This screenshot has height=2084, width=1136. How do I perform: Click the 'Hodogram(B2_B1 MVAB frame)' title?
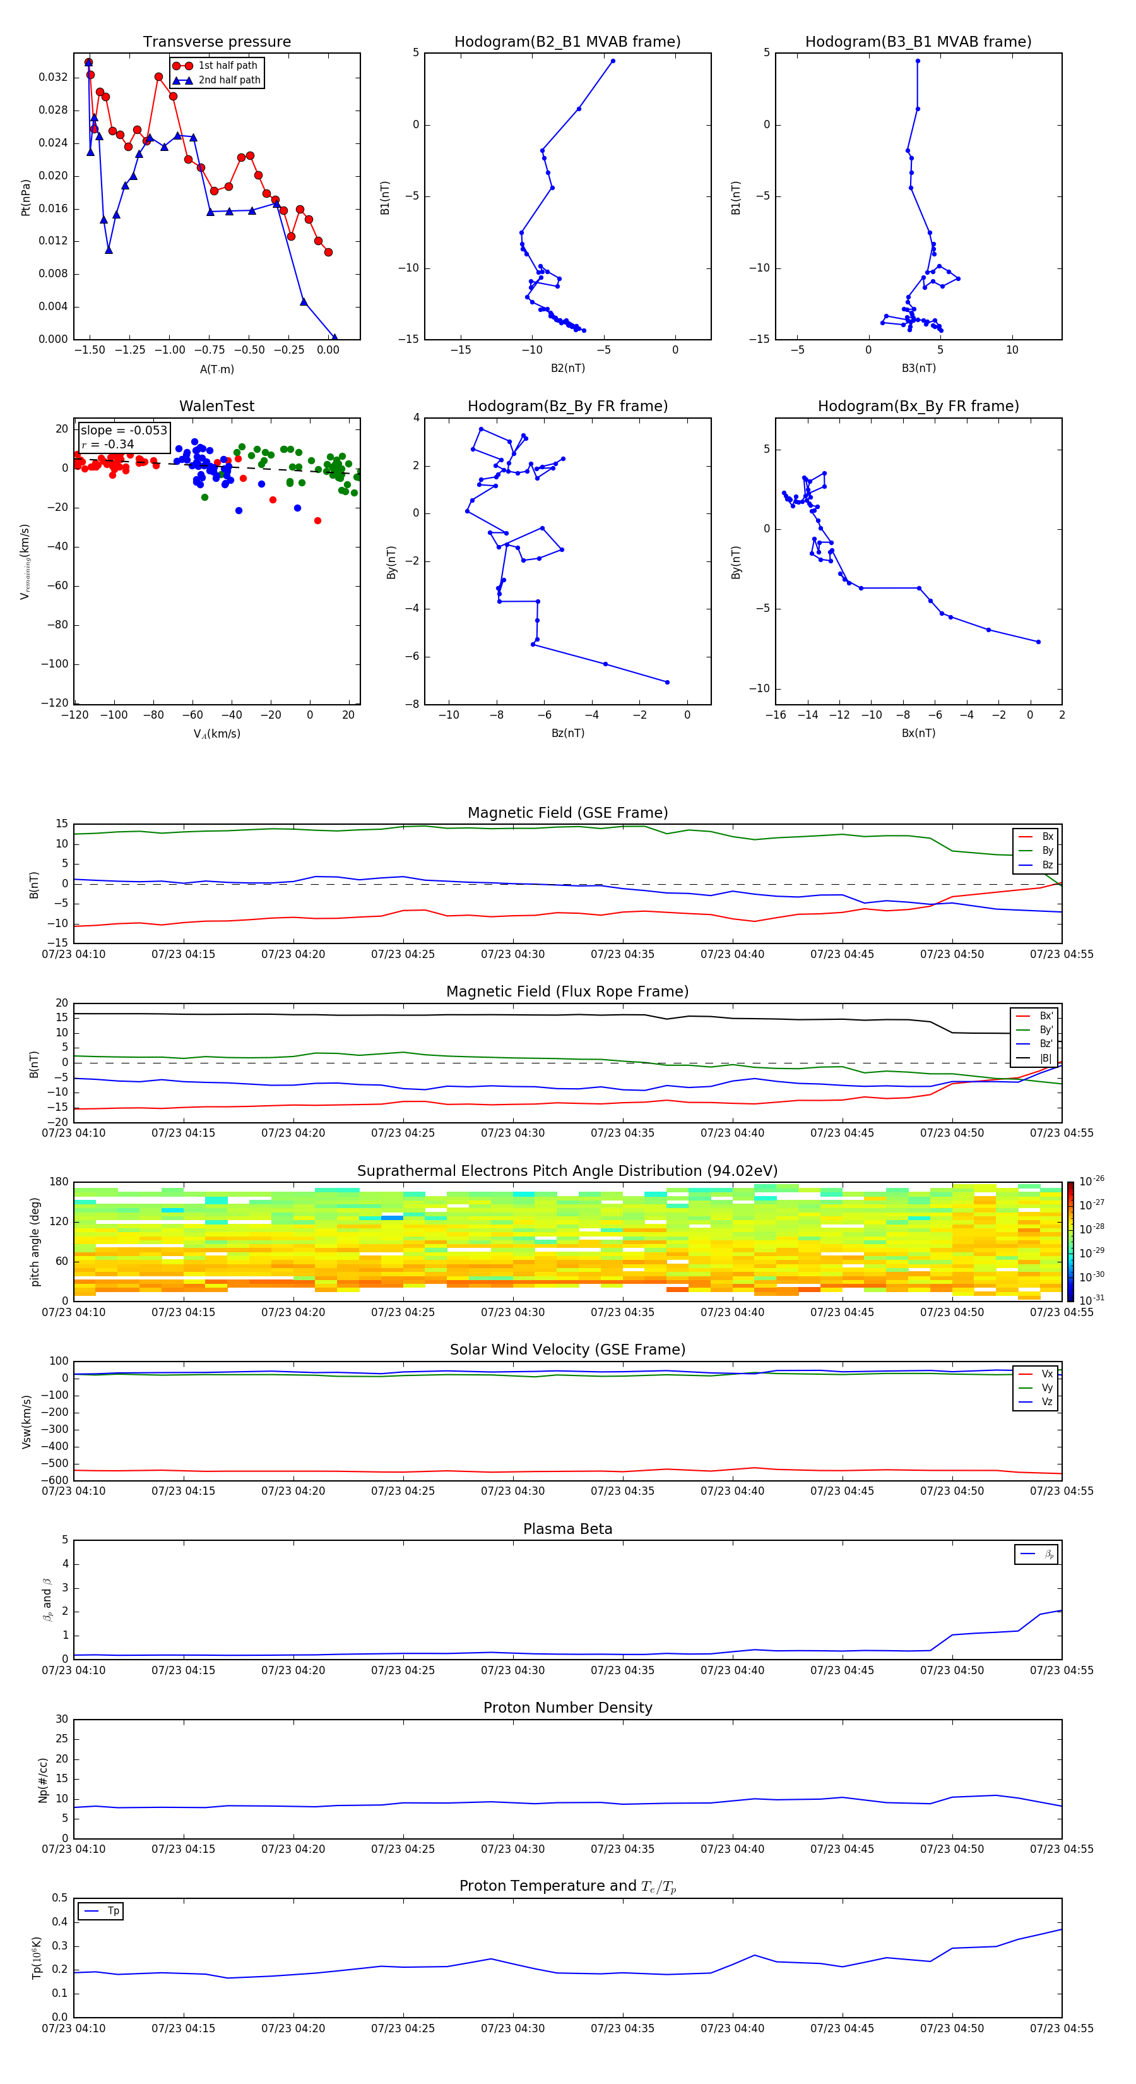click(567, 42)
